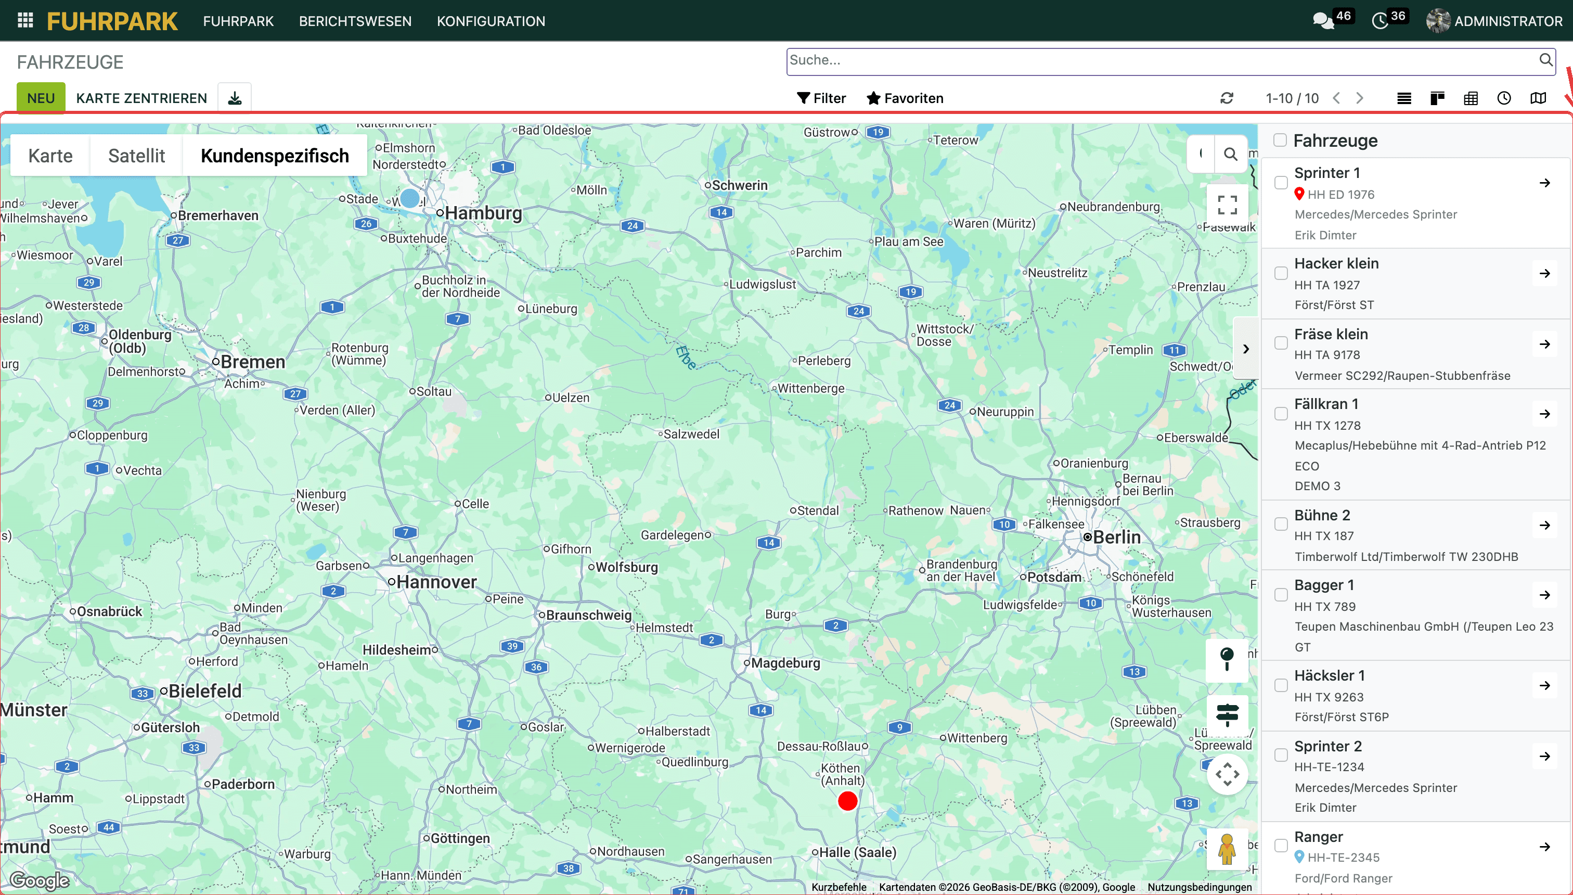1573x895 pixels.
Task: Go to previous page arrow
Action: (x=1336, y=98)
